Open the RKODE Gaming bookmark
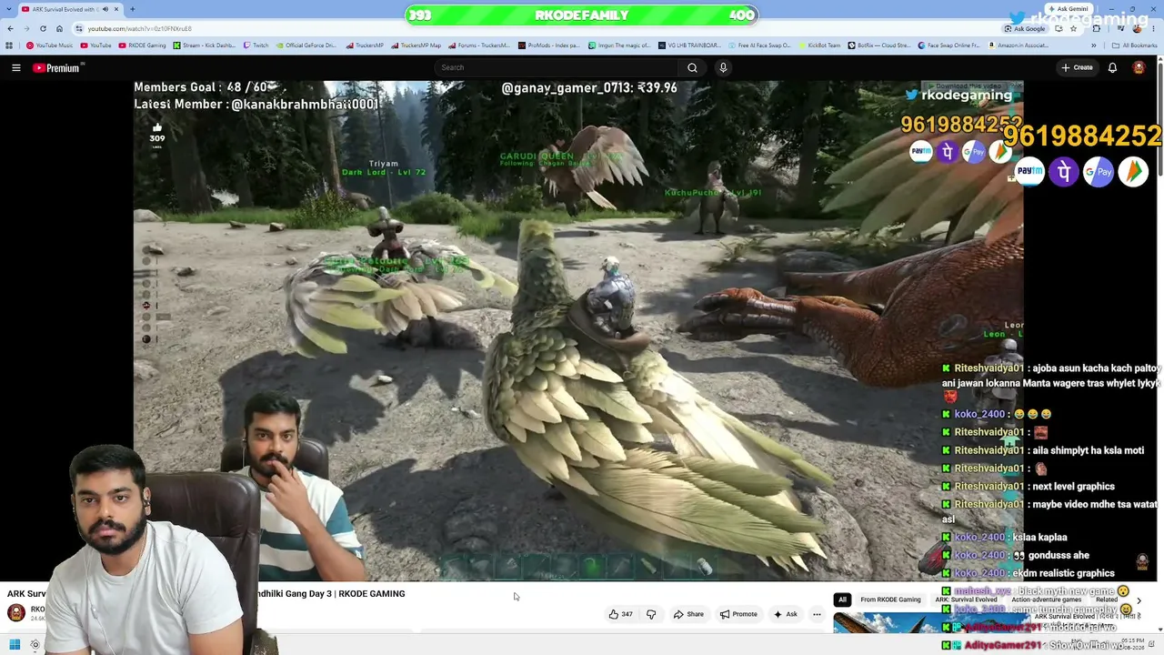 tap(142, 45)
